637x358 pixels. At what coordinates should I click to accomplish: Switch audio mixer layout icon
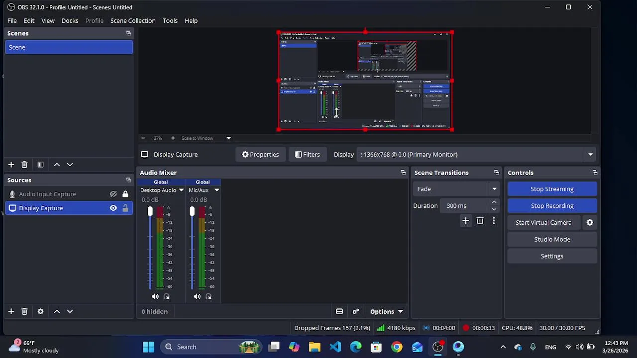click(339, 312)
